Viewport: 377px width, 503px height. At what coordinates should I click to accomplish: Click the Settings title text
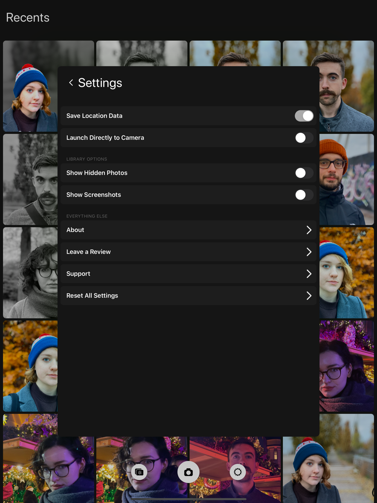[x=100, y=83]
